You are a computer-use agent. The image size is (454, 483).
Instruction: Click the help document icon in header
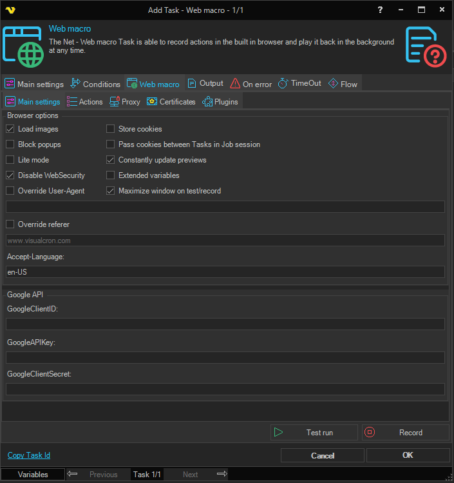pyautogui.click(x=426, y=46)
